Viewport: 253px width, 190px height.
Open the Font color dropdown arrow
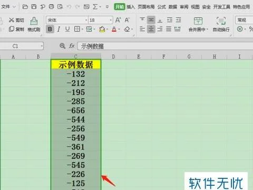coord(119,30)
